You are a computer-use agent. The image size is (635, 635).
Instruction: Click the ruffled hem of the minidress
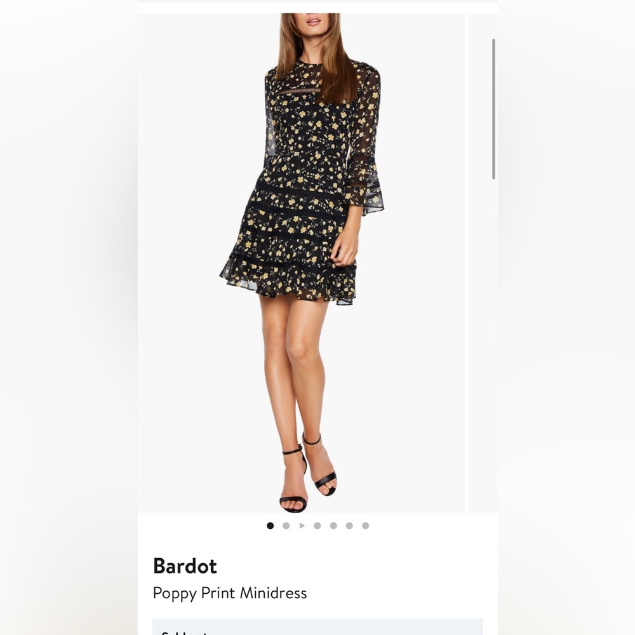tap(288, 283)
